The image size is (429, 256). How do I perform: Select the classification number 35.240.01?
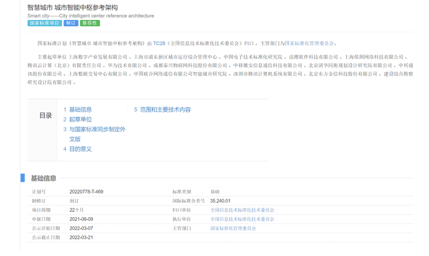[220, 201]
